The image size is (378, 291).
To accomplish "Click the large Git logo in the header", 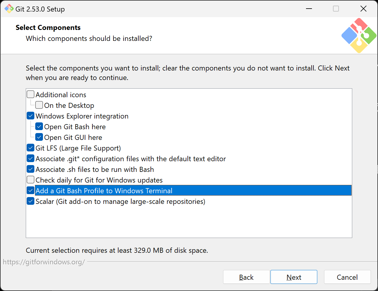I will 359,36.
